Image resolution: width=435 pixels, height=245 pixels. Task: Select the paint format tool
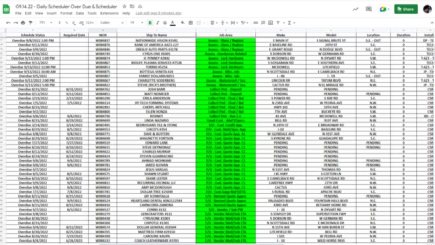click(30, 23)
